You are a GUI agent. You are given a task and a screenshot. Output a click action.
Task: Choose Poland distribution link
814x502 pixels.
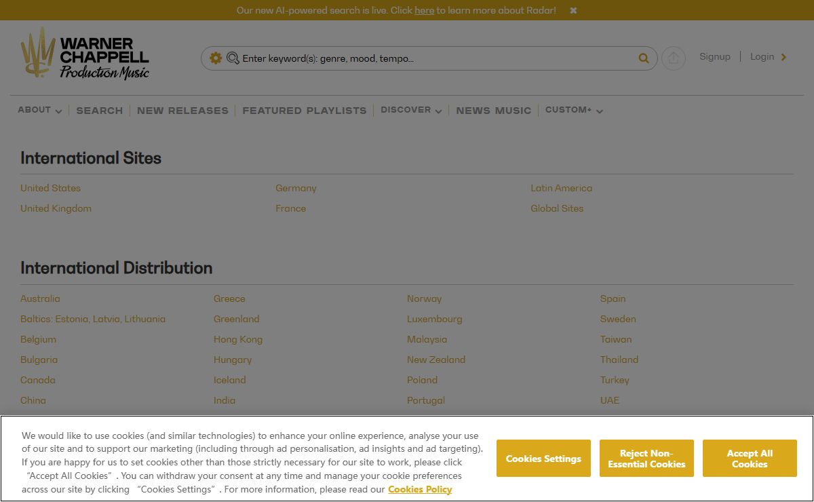[x=422, y=380]
